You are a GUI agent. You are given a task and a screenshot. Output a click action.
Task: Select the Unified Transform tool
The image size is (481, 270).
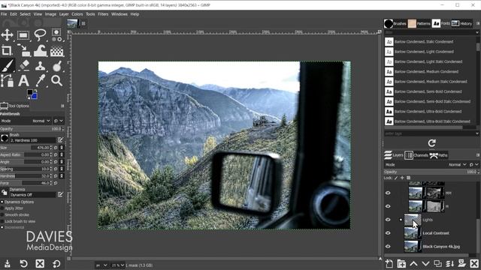[x=23, y=50]
